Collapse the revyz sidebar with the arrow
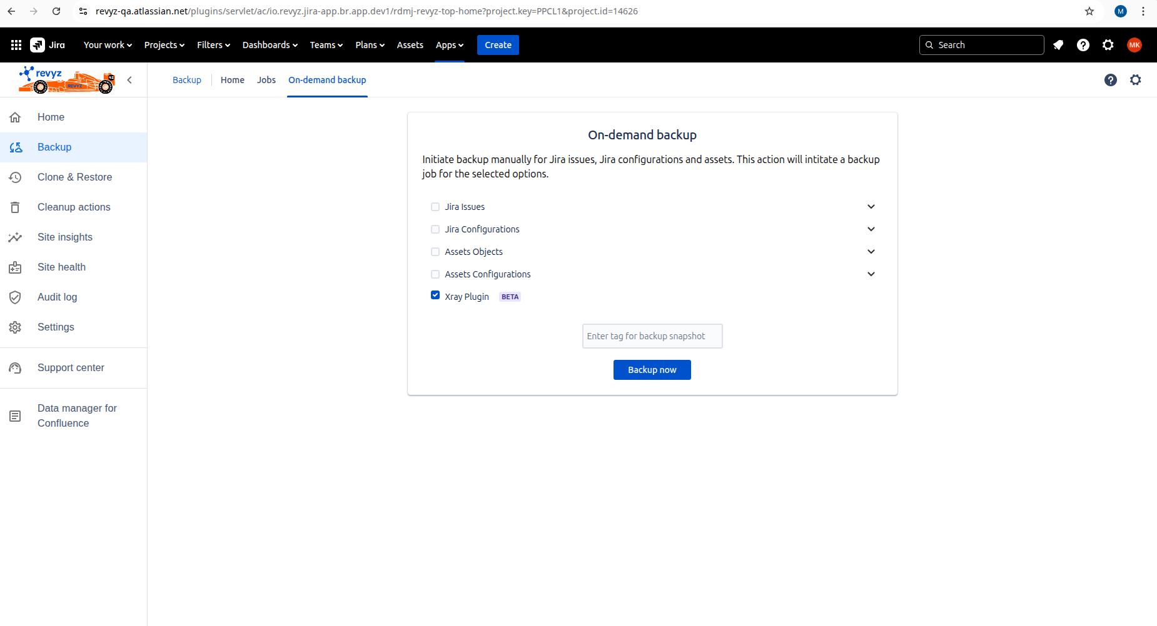 tap(129, 80)
